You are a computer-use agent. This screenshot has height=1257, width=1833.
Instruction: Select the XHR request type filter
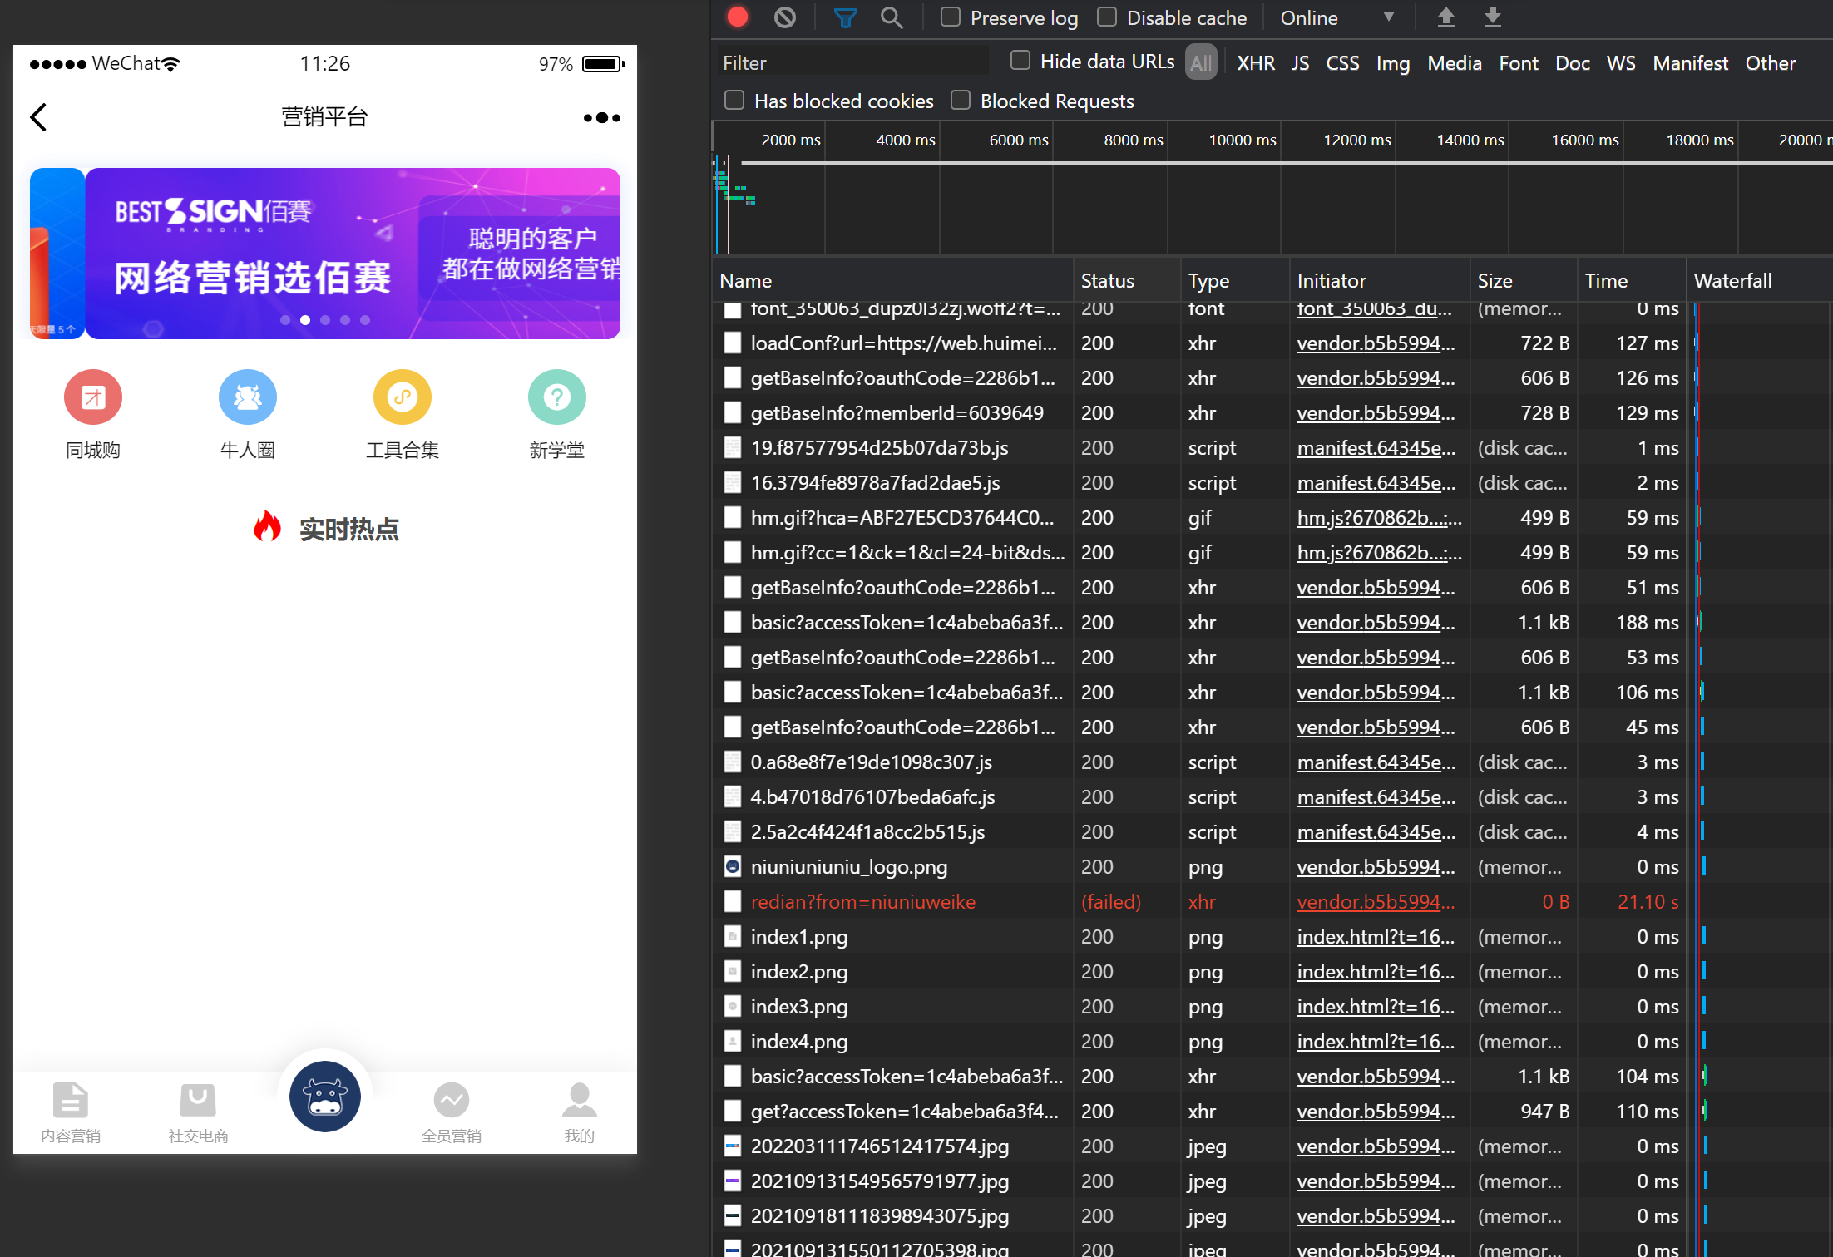(x=1255, y=63)
